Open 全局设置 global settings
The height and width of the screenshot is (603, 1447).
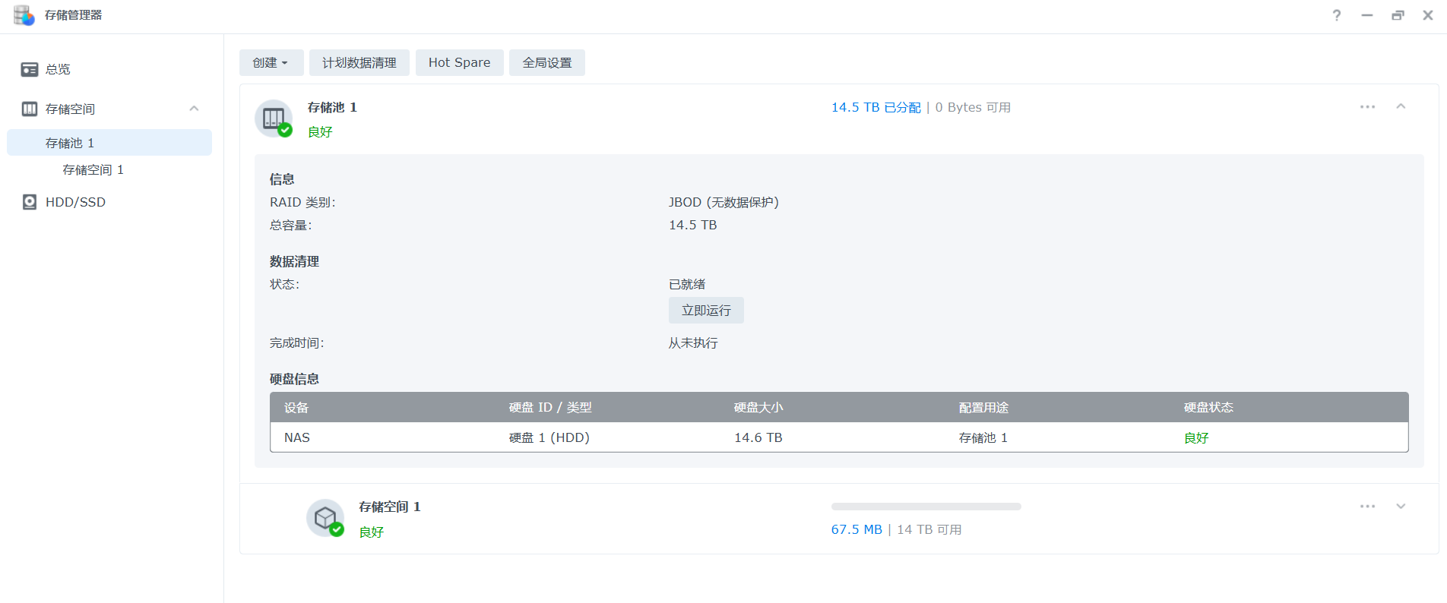547,62
